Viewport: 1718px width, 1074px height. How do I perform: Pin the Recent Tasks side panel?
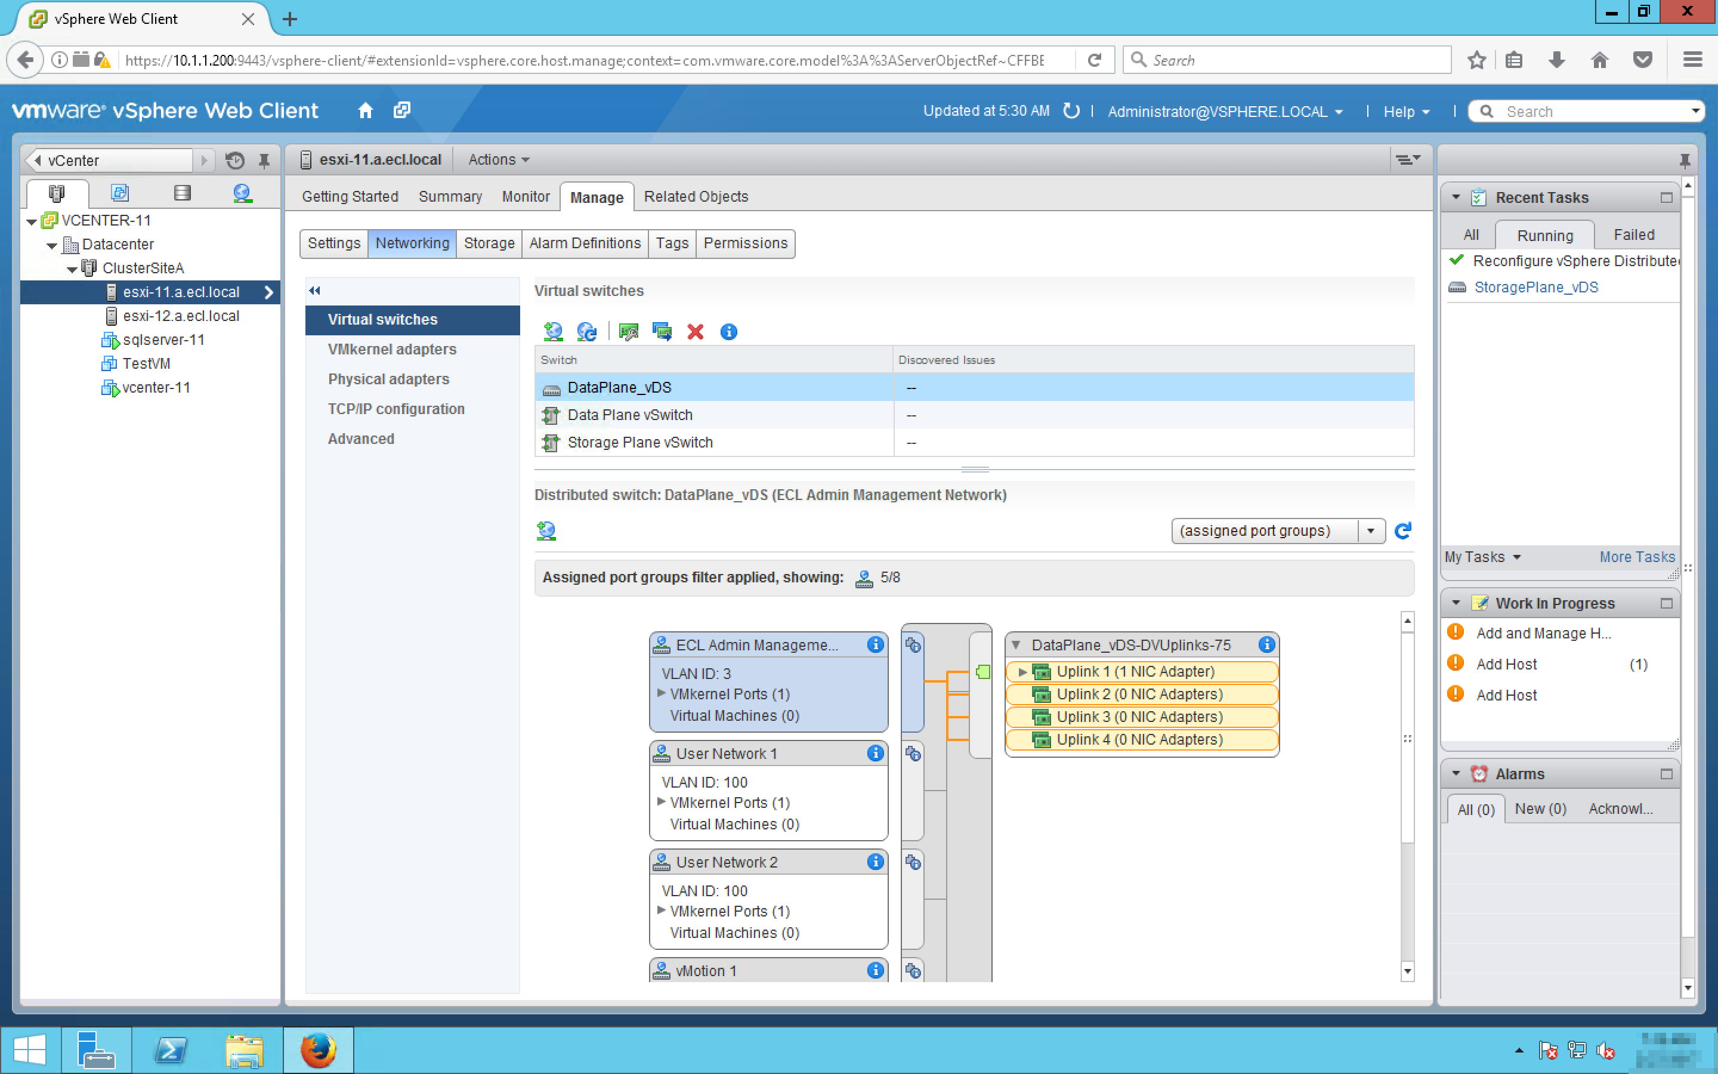pyautogui.click(x=1685, y=160)
